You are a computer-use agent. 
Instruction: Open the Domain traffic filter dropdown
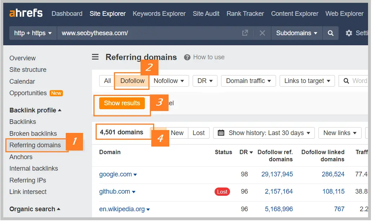click(x=248, y=81)
